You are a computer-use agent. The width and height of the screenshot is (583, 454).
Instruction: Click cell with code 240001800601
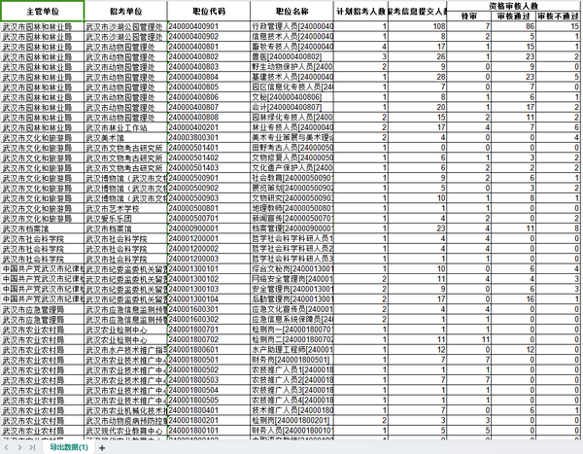click(x=209, y=349)
